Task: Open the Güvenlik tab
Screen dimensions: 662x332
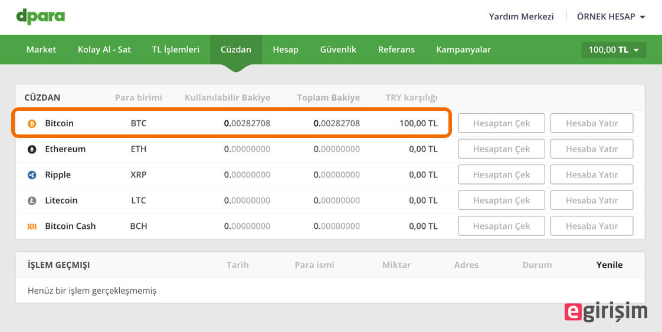Action: [338, 50]
